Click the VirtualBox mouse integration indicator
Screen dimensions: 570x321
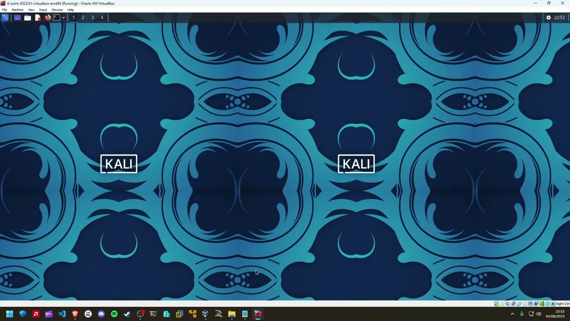coord(547,304)
